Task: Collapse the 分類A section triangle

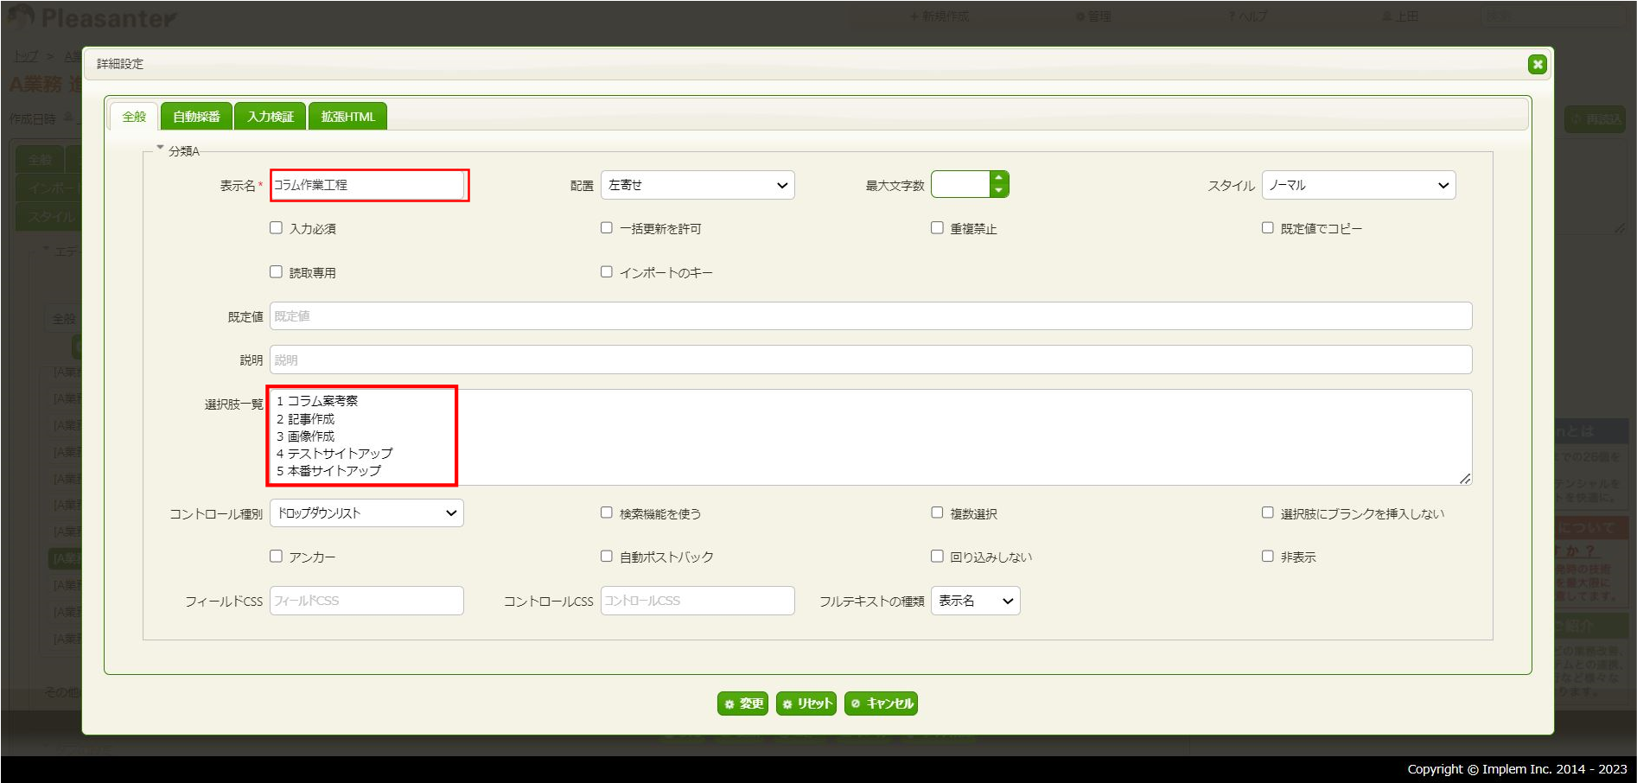Action: (160, 148)
